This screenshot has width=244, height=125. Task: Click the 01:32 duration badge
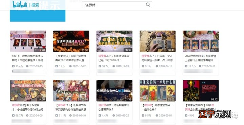click(x=85, y=50)
